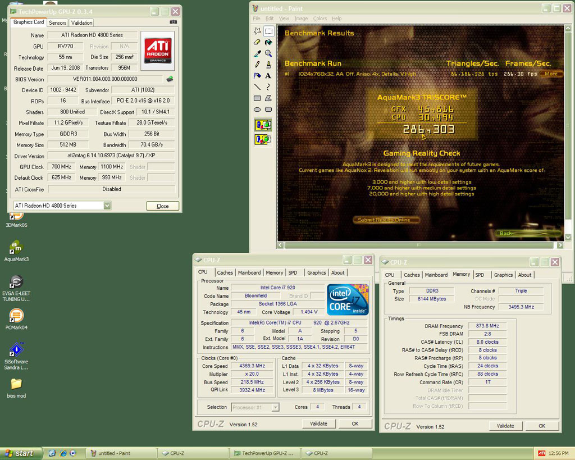Pick the Rectangle shape tool
575x460 pixels.
[257, 98]
